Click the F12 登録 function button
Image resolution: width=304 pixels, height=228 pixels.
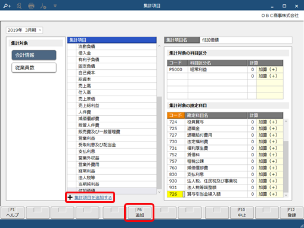291,212
